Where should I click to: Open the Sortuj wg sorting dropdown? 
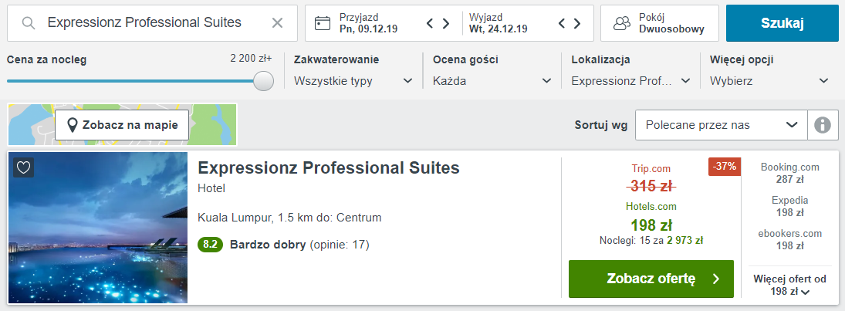[722, 125]
